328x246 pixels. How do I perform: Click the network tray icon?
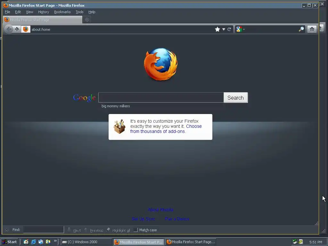point(295,242)
